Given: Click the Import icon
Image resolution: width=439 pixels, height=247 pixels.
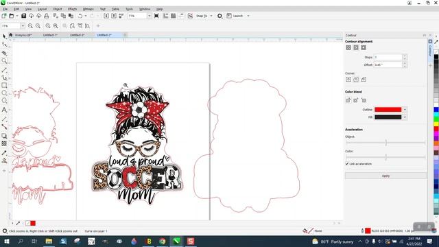Looking at the screenshot, I should [106, 16].
